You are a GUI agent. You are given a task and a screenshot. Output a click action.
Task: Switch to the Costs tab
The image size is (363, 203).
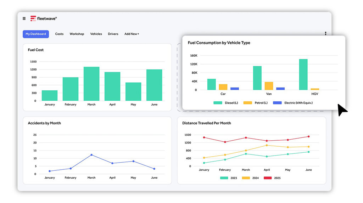59,34
